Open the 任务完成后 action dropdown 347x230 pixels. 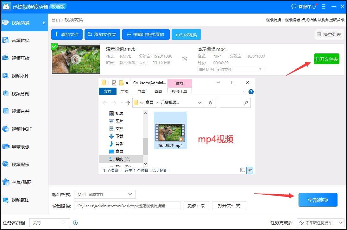point(320,223)
